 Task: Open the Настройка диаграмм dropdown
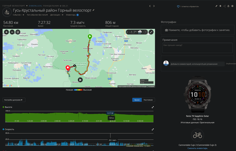(14, 100)
